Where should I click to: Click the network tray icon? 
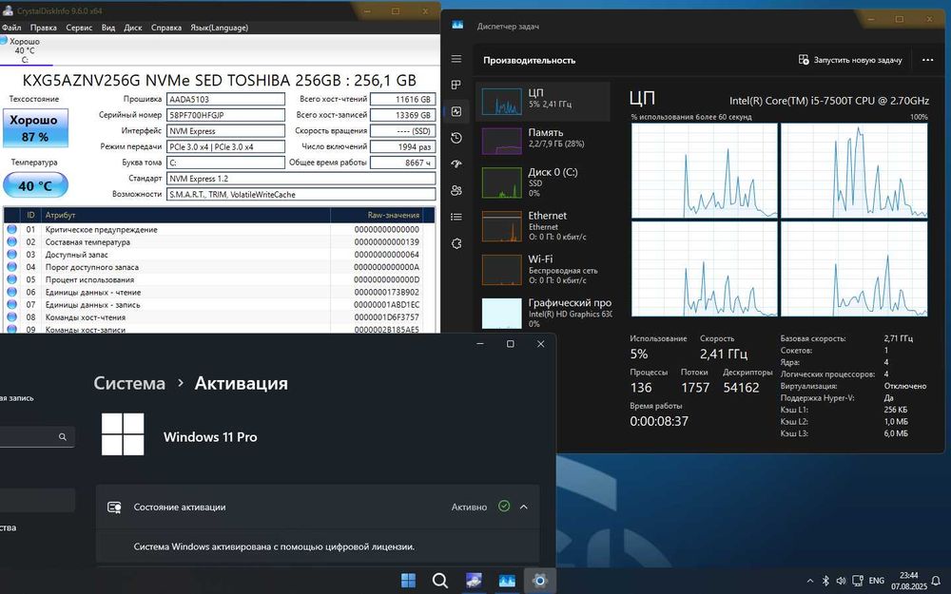[x=858, y=581]
